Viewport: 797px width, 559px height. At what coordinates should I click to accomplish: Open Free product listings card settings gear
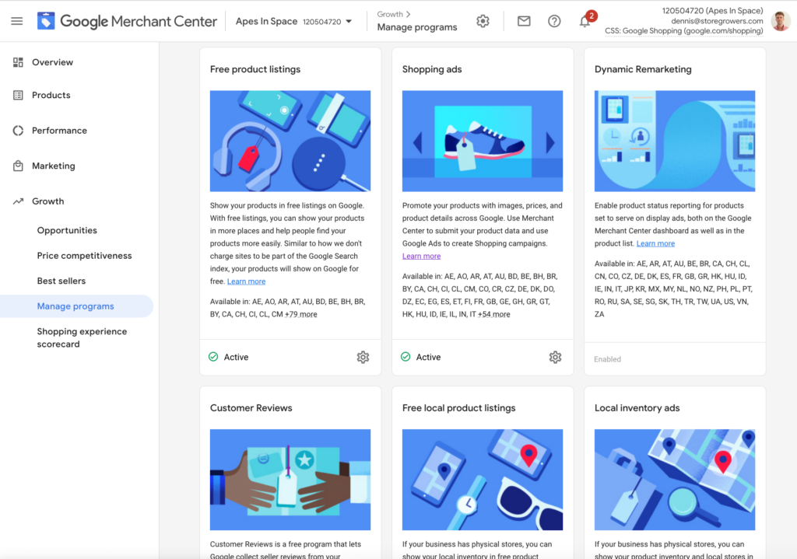(x=363, y=357)
